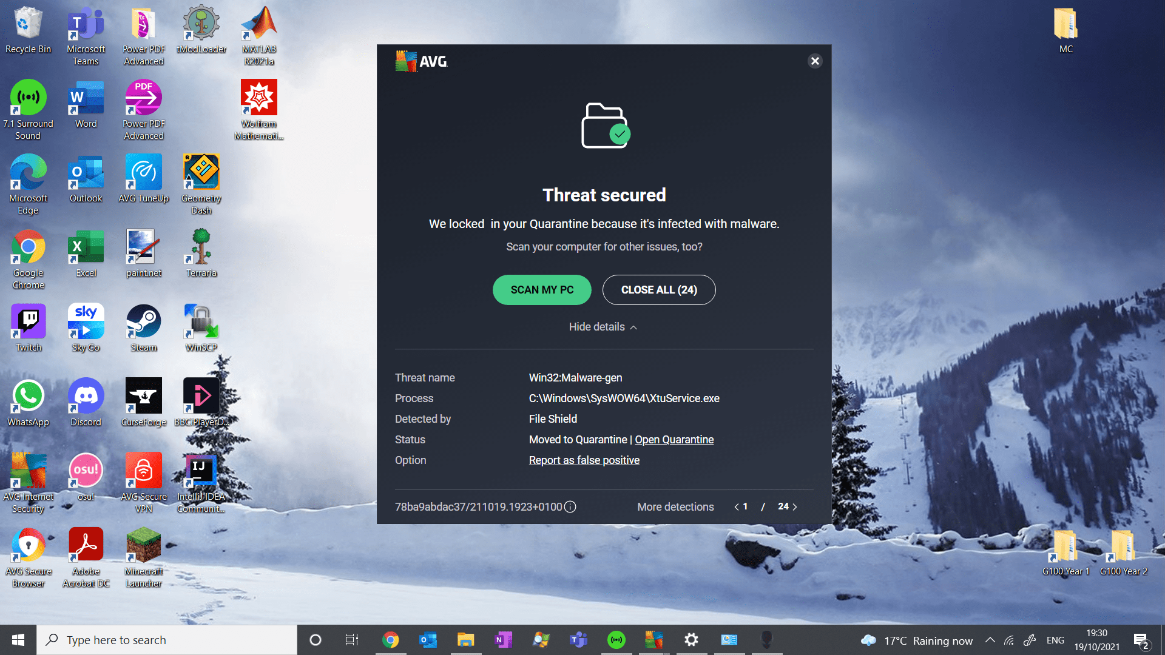Open Recycle Bin desktop icon

28,30
